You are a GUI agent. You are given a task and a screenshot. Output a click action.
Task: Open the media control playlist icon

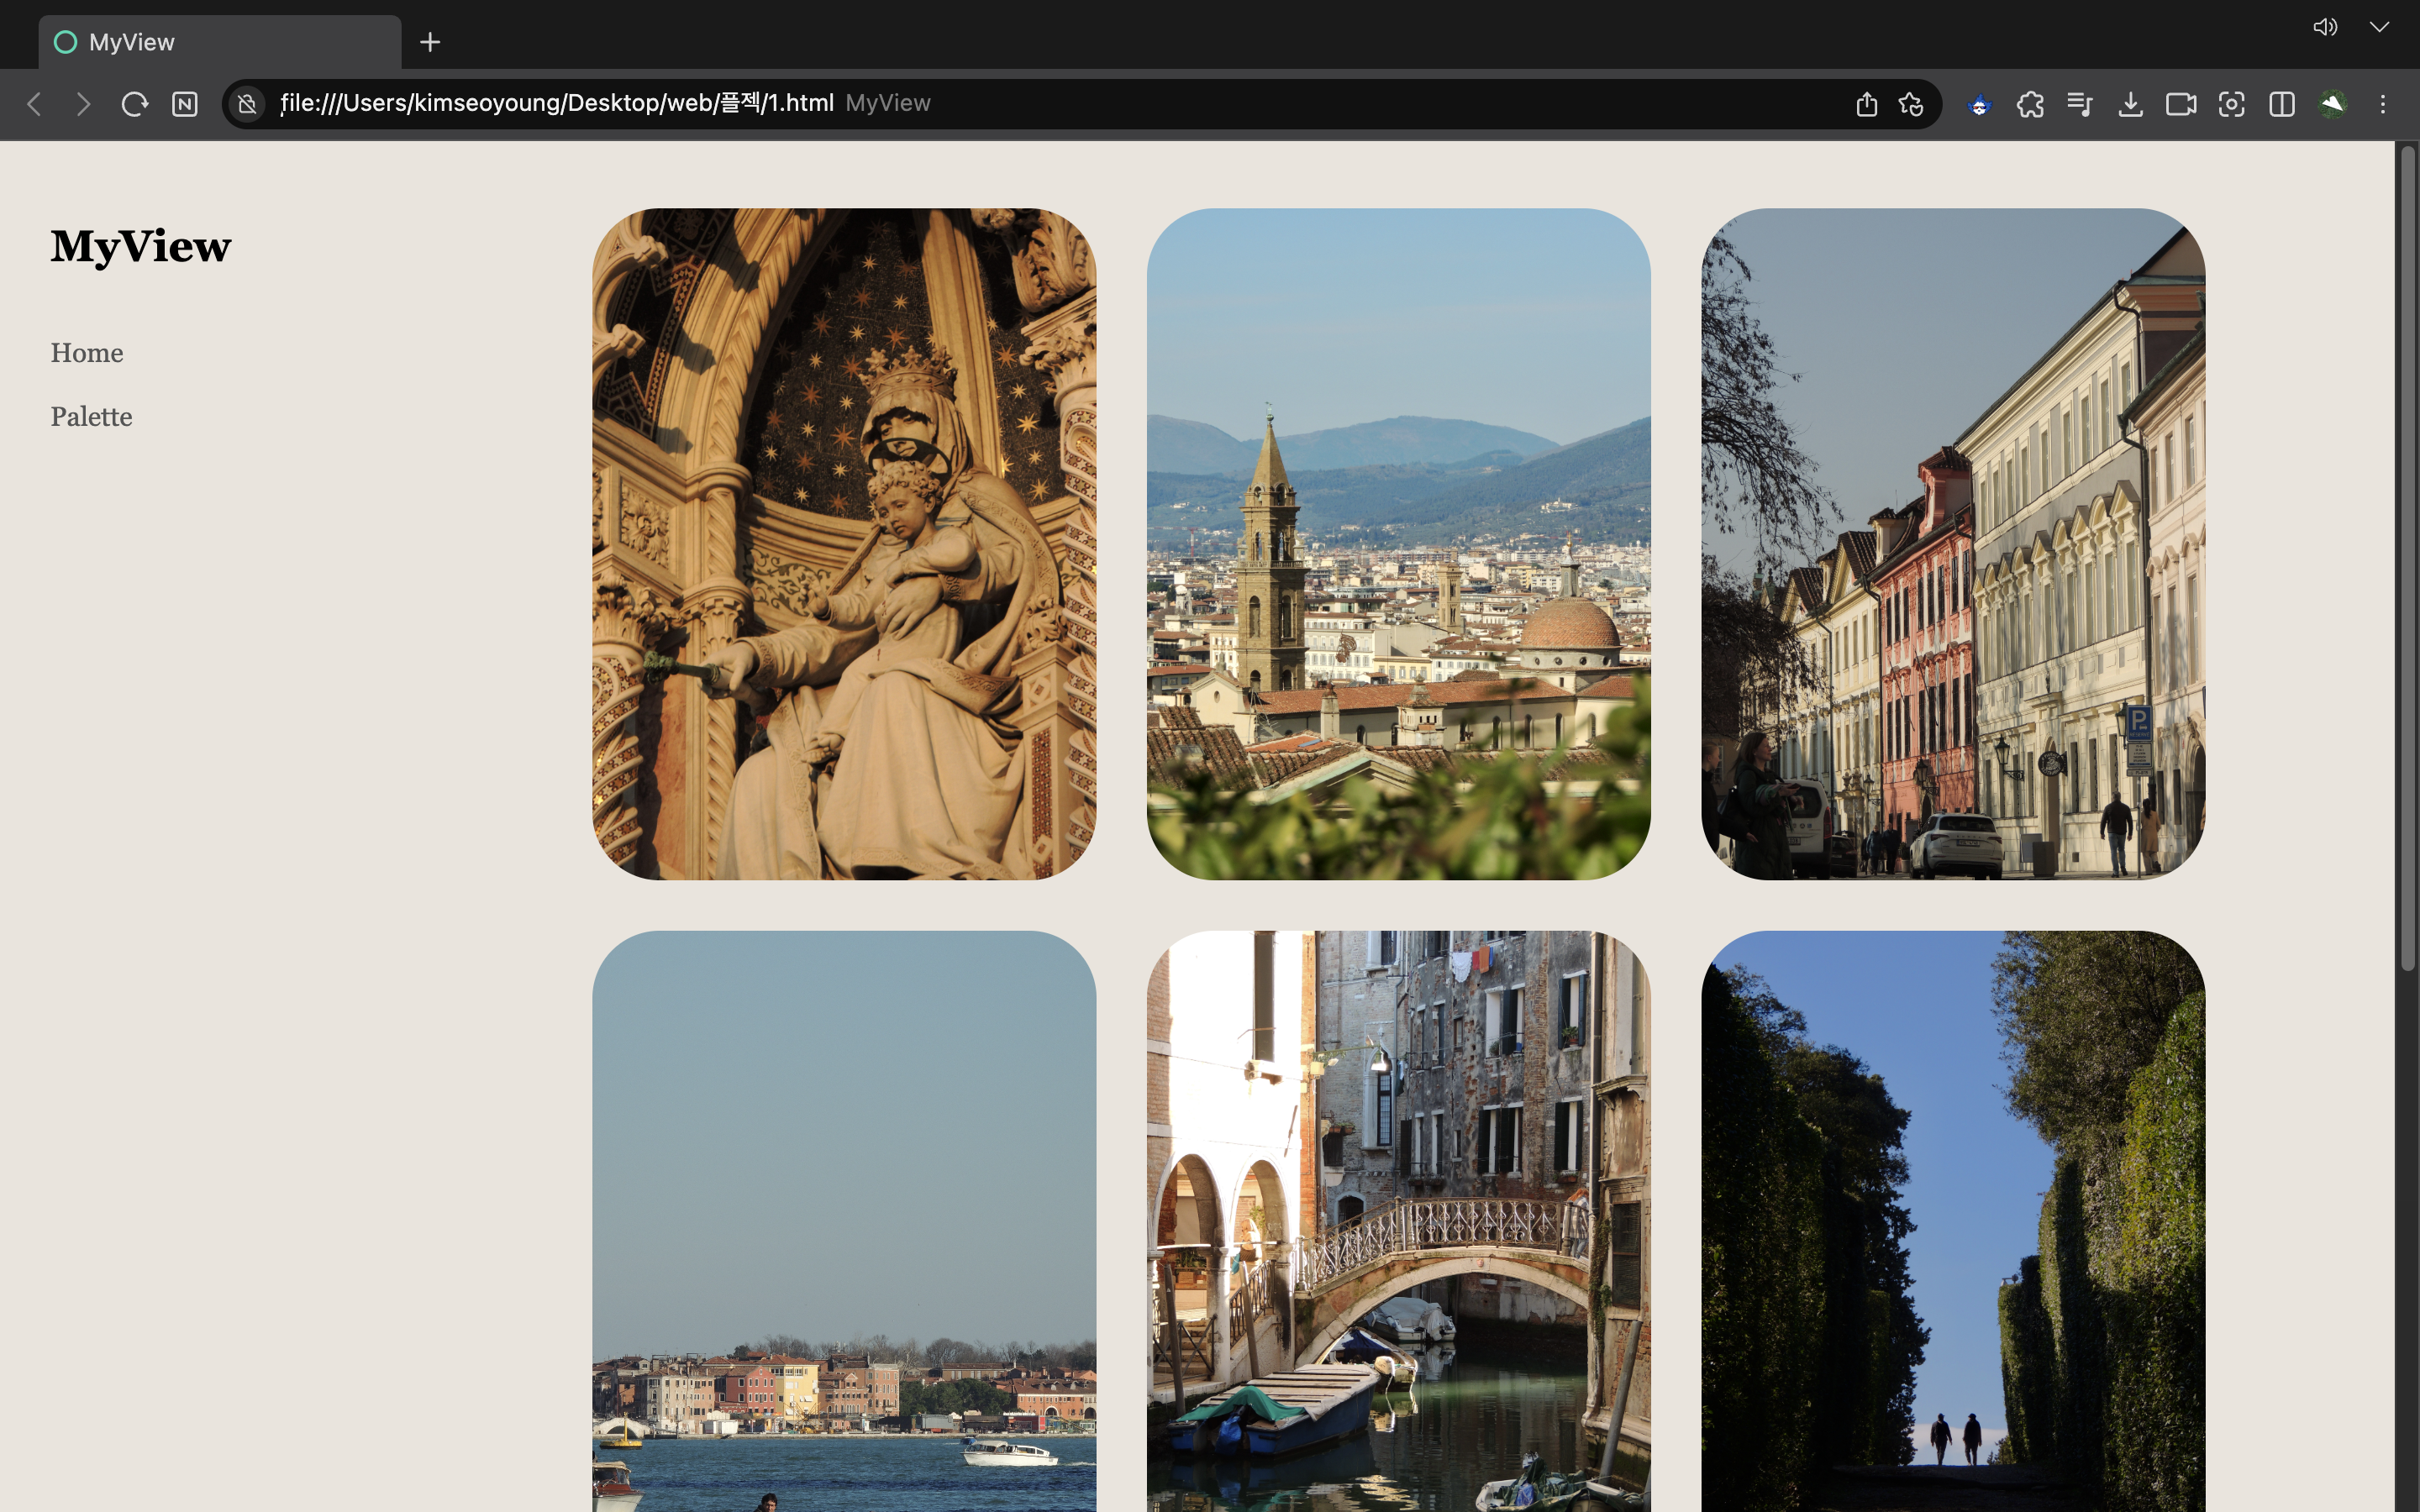click(2080, 104)
